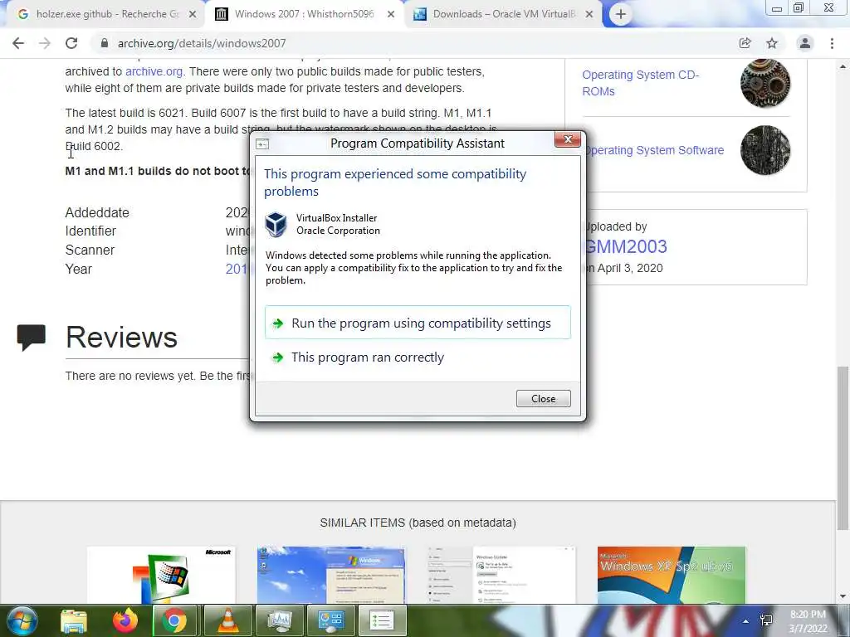Click the dialog title bar icon
850x637 pixels.
tap(262, 143)
